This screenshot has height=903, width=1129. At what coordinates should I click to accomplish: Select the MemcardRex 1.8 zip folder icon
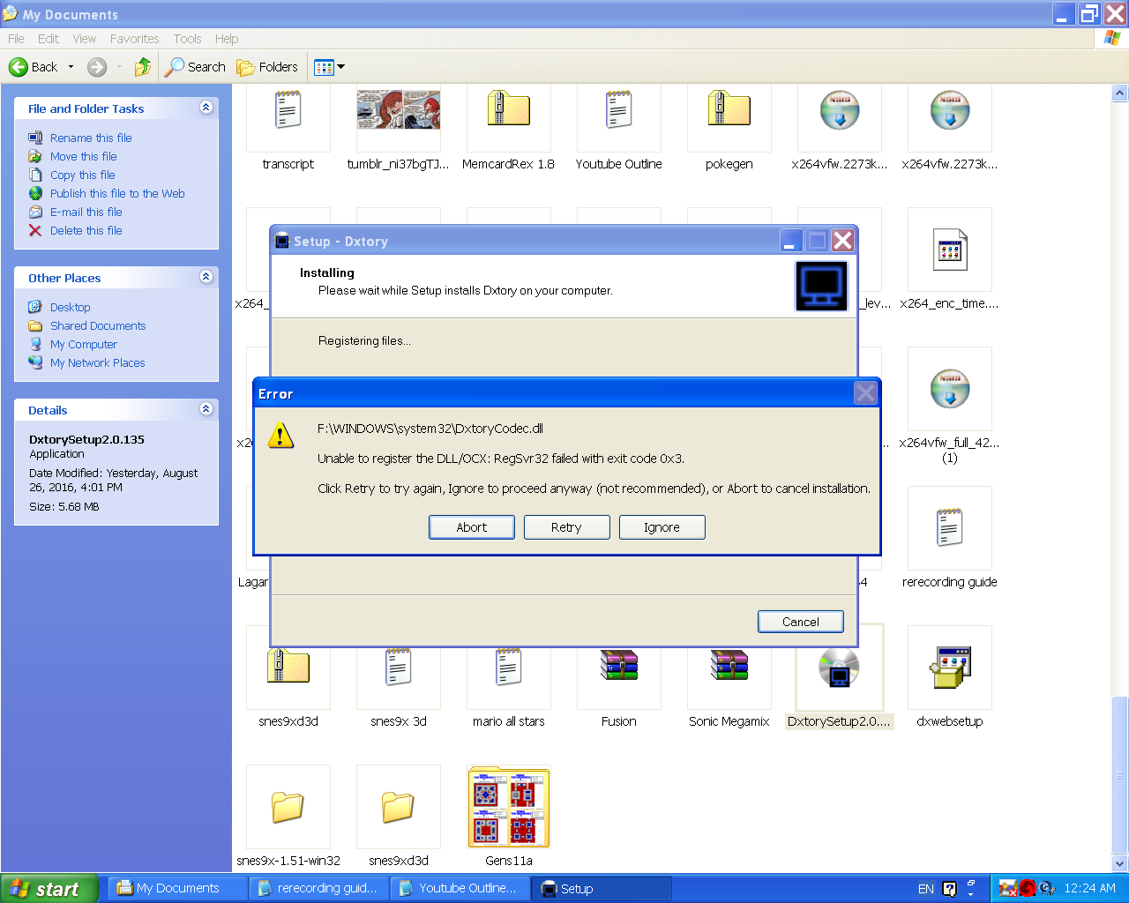[509, 110]
